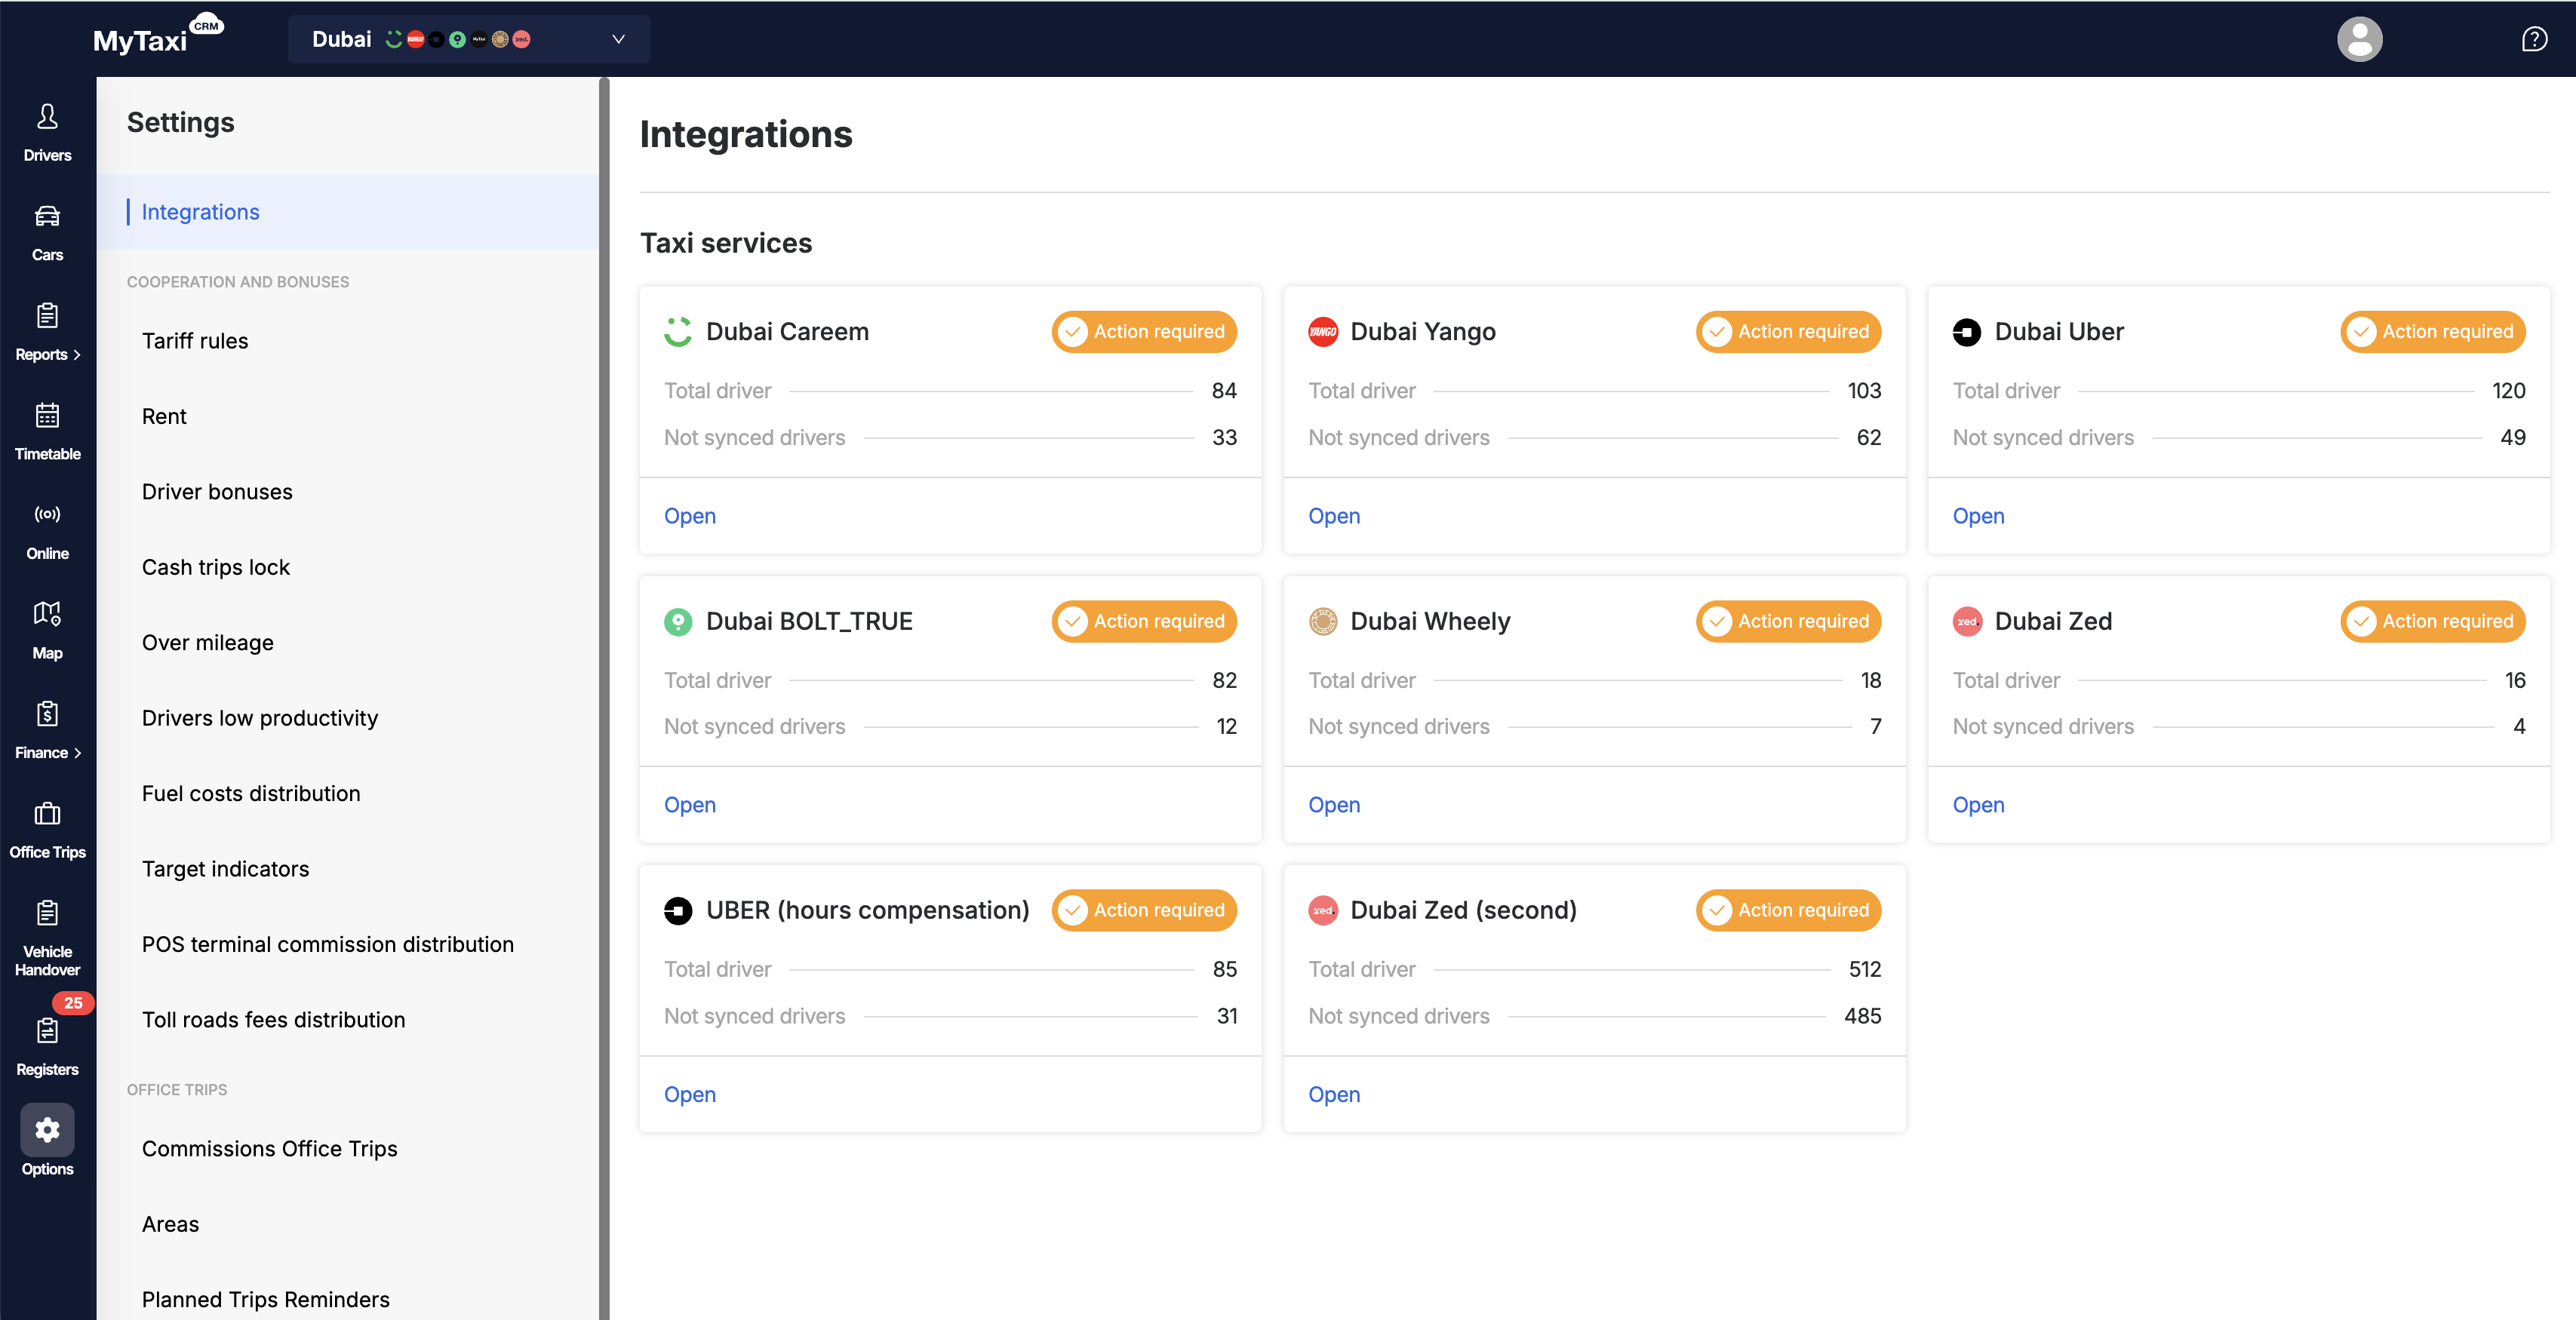Image resolution: width=2576 pixels, height=1320 pixels.
Task: Open the Map sidebar icon
Action: 47,613
